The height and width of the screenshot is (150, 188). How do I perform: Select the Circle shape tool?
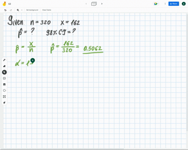4,91
